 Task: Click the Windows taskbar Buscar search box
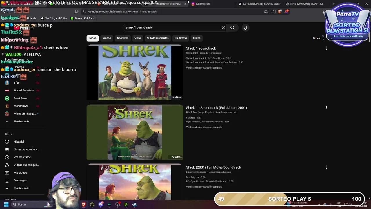click(31, 204)
